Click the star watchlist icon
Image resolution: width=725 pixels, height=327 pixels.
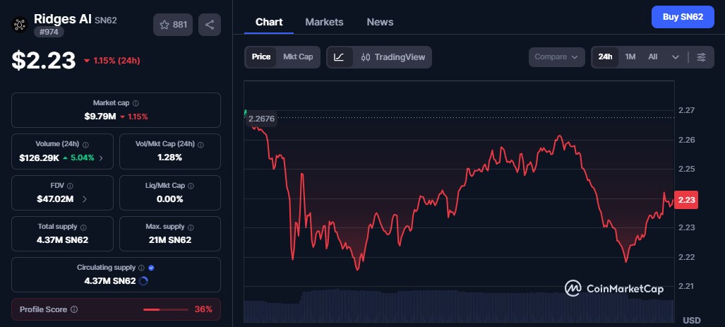click(x=164, y=25)
